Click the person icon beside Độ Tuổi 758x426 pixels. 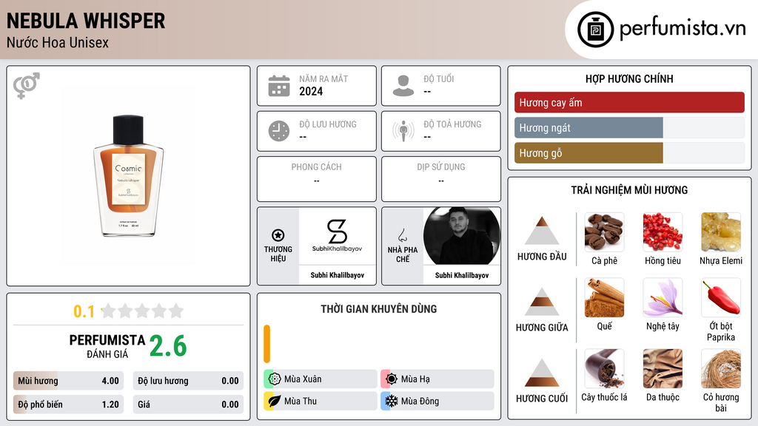403,86
